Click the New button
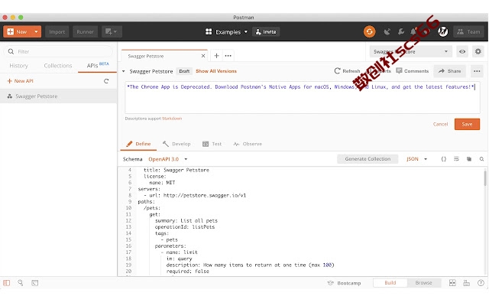This screenshot has width=489, height=306. (x=18, y=31)
